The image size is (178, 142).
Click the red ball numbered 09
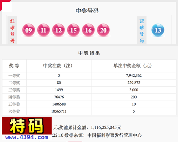(x=28, y=30)
